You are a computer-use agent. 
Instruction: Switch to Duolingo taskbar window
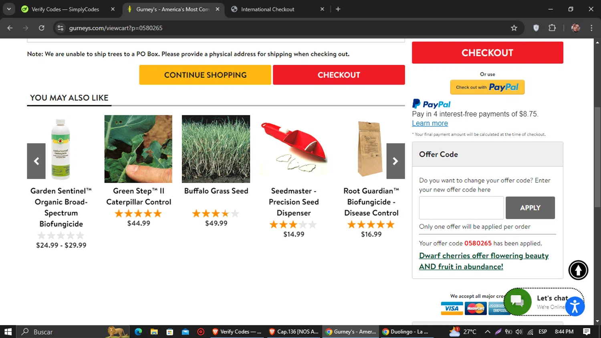(407, 332)
